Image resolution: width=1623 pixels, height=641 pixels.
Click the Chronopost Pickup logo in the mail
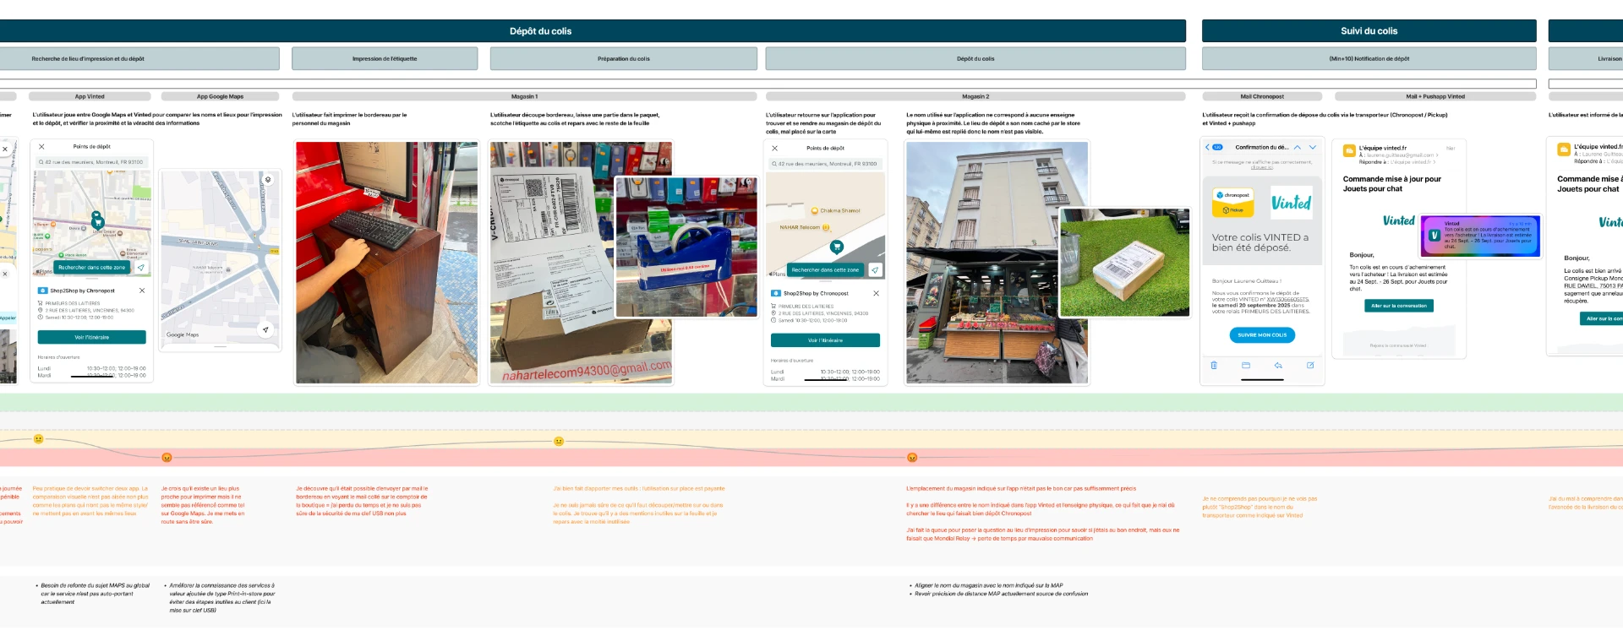click(x=1232, y=203)
